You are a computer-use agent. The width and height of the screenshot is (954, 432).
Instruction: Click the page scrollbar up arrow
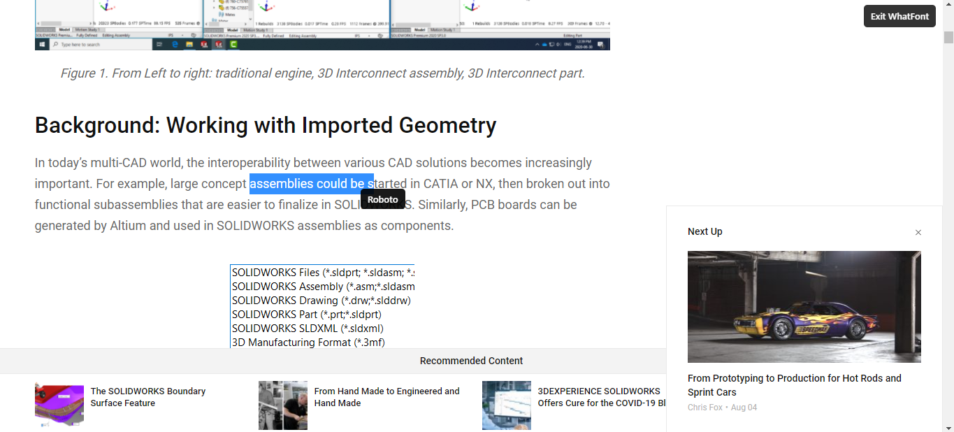(948, 6)
